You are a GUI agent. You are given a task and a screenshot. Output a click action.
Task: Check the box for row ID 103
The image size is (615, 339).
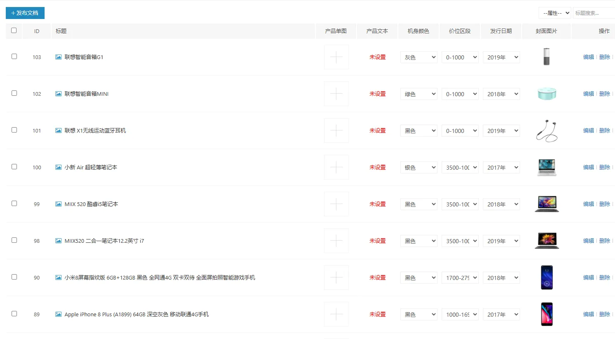pyautogui.click(x=14, y=57)
